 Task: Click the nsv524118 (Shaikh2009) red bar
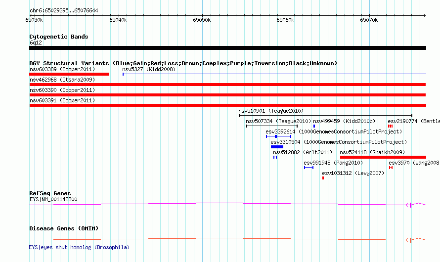click(383, 157)
